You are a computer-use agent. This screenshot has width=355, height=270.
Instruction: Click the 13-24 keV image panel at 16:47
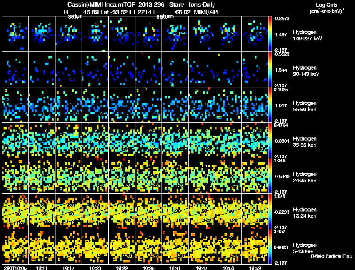coord(202,211)
